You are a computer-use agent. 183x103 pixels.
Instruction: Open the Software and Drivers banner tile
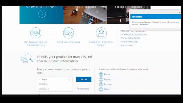(x=41, y=15)
